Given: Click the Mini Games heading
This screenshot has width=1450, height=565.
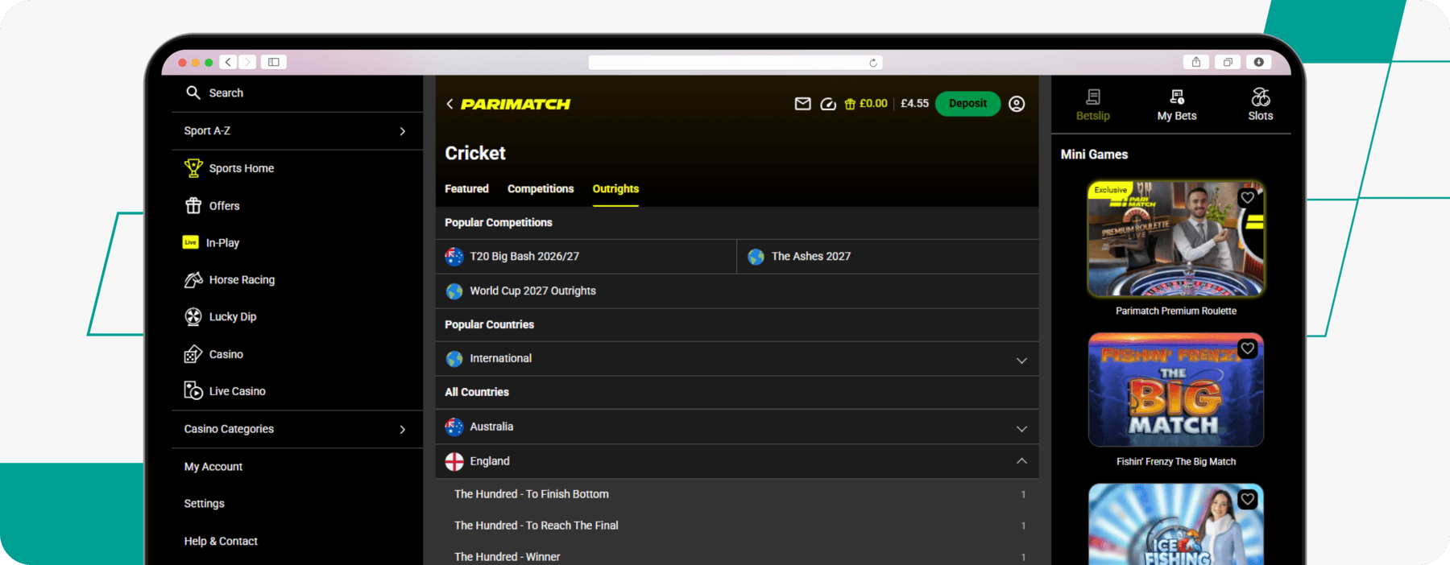Looking at the screenshot, I should [1094, 155].
